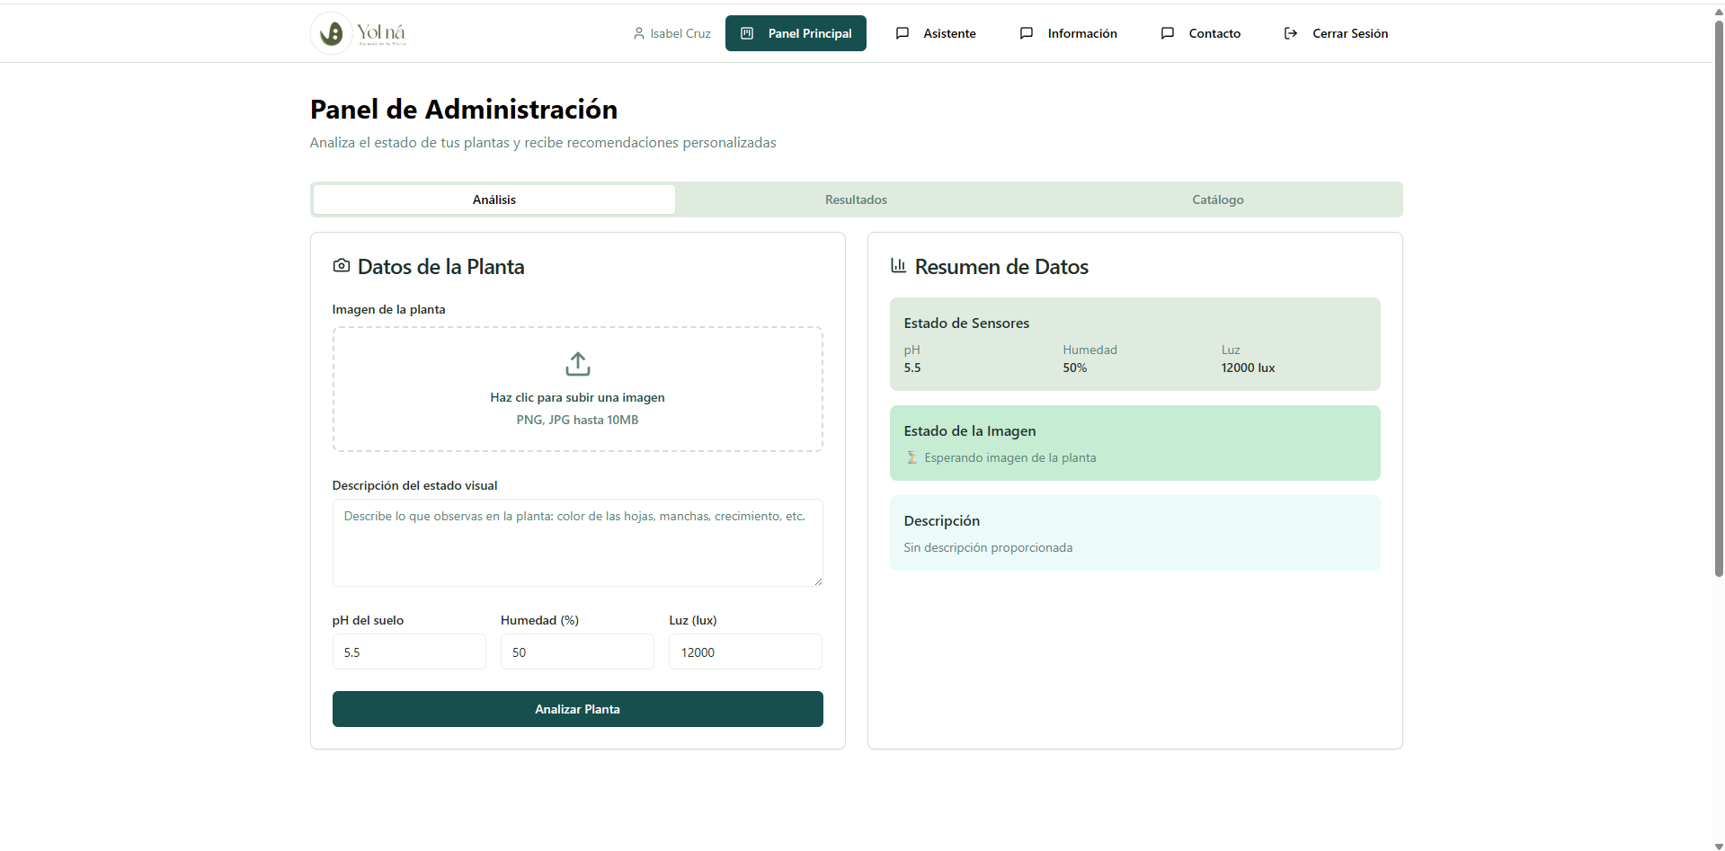Click the user profile icon beside Isabel Cruz
This screenshot has height=851, width=1725.
coord(639,33)
